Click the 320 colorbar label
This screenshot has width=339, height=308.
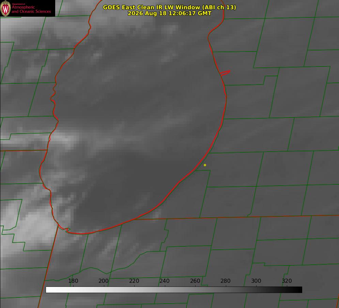click(287, 281)
